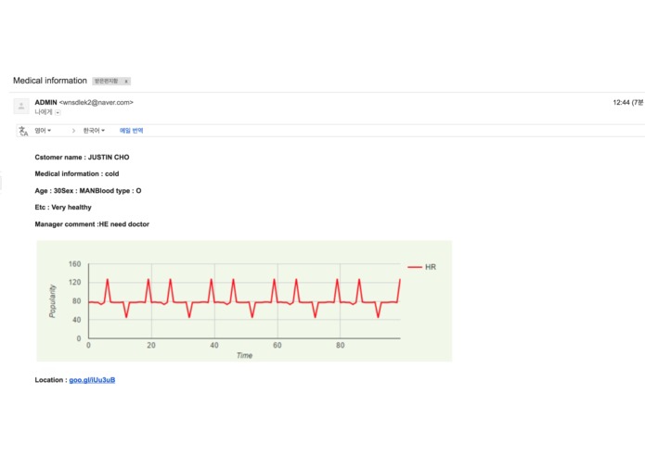
Task: Click the Popularity axis label on chart
Action: 52,301
